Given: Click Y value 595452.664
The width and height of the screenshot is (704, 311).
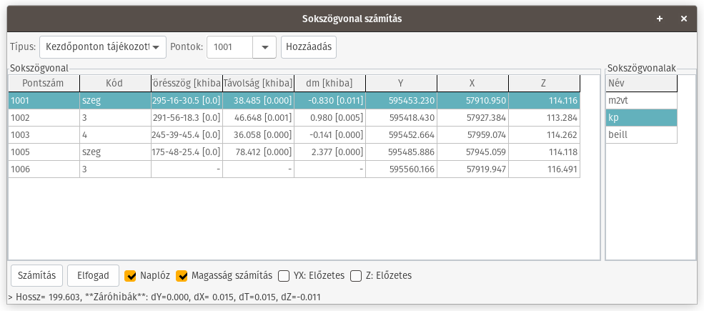Looking at the screenshot, I should (401, 135).
